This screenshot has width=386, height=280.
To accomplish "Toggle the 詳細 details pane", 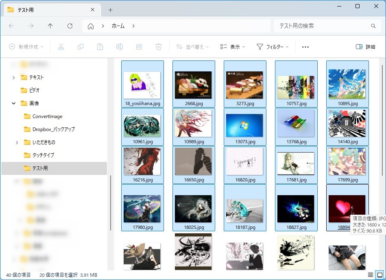I will tap(365, 47).
